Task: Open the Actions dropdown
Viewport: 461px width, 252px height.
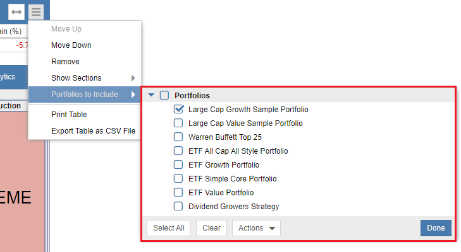Action: coord(256,228)
